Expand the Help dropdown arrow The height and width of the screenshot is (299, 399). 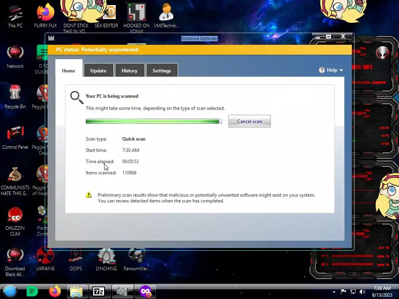[341, 70]
